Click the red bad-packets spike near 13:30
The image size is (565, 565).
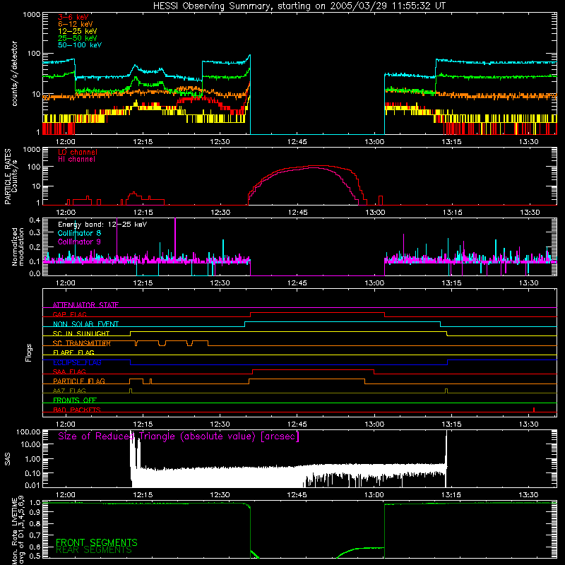click(534, 410)
